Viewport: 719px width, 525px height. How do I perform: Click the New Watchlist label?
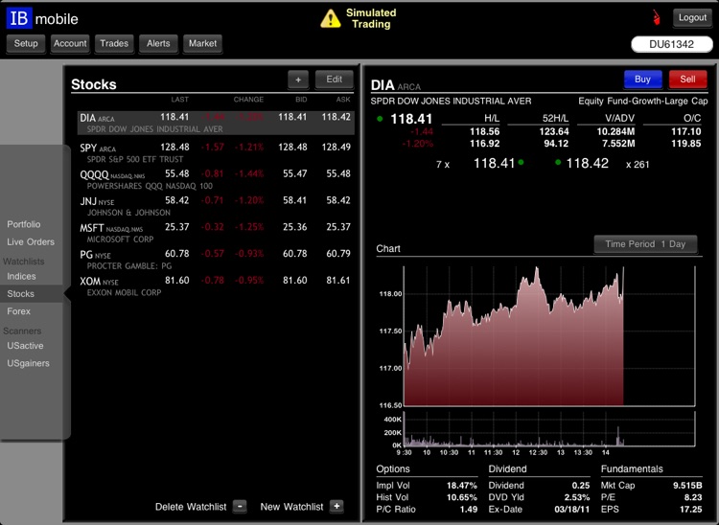click(x=291, y=507)
